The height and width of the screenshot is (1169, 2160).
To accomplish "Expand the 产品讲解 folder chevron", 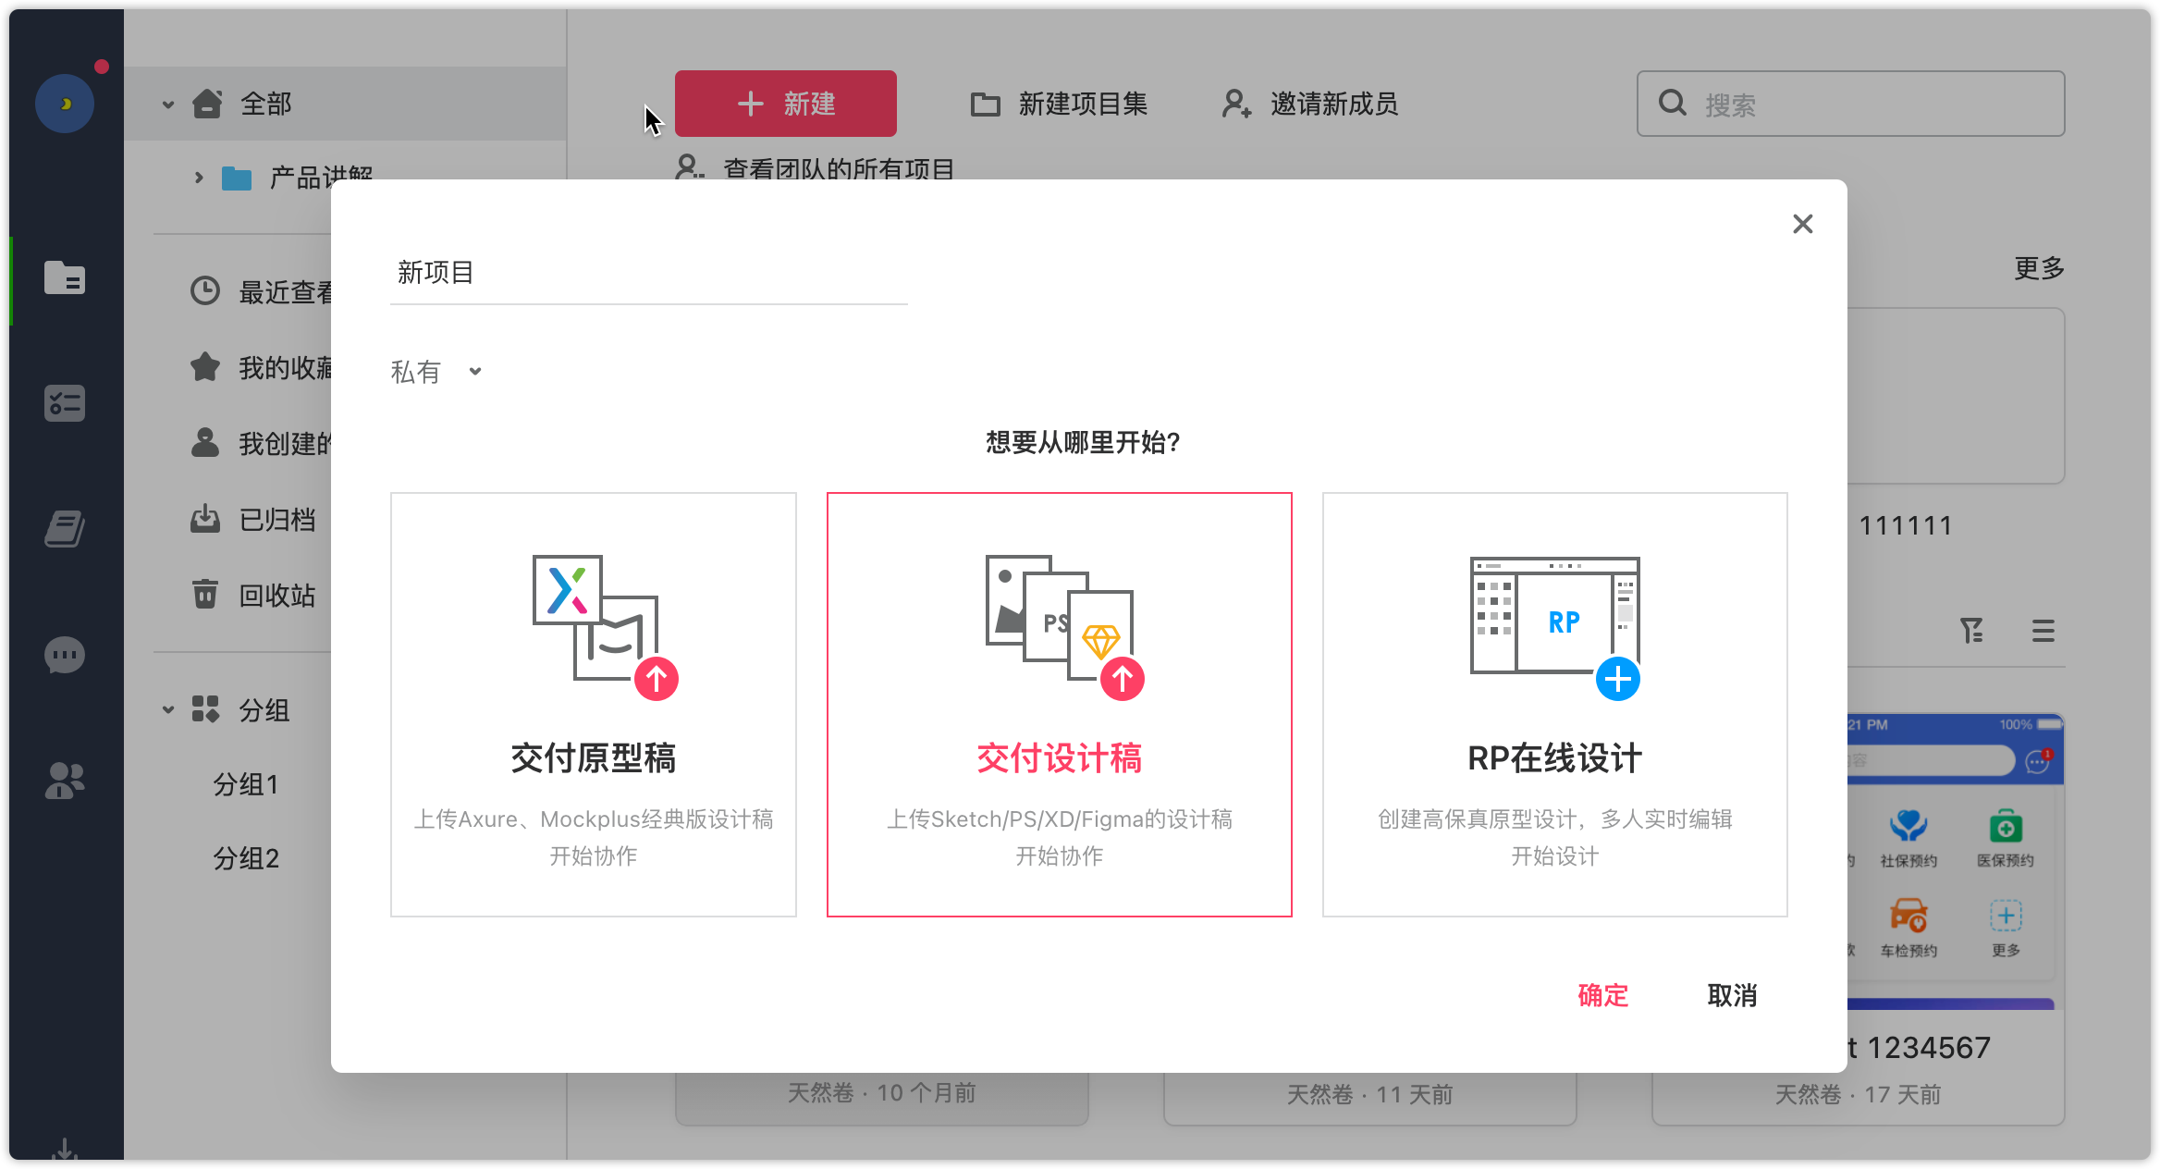I will tap(198, 178).
